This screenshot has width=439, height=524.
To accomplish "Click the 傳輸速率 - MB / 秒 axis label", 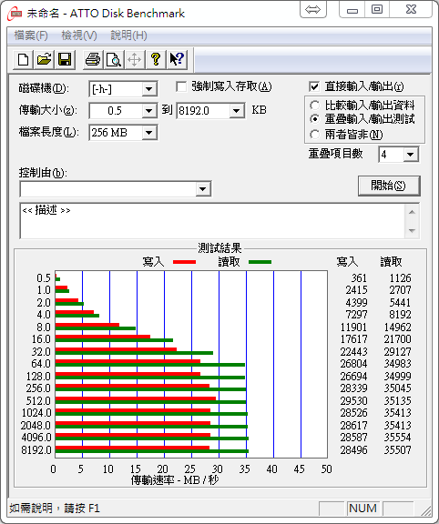I will 175,480.
